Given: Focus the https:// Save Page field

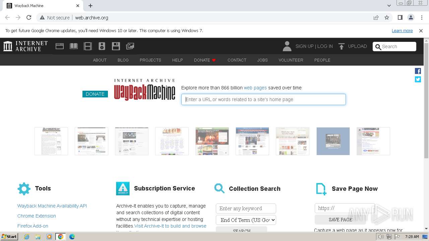Looking at the screenshot, I should click(x=345, y=208).
